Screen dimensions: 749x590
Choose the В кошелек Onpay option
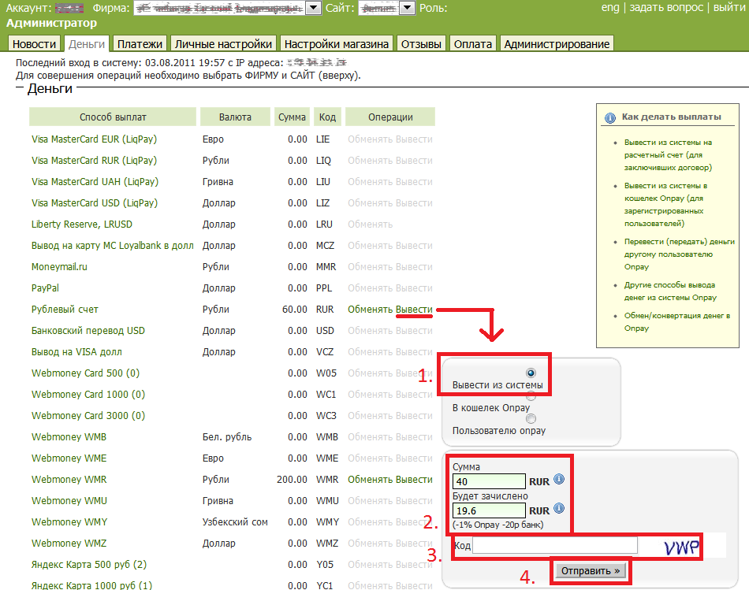[x=531, y=397]
